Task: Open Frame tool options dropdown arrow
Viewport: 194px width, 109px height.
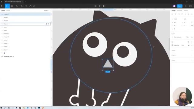Action: pos(13,6)
